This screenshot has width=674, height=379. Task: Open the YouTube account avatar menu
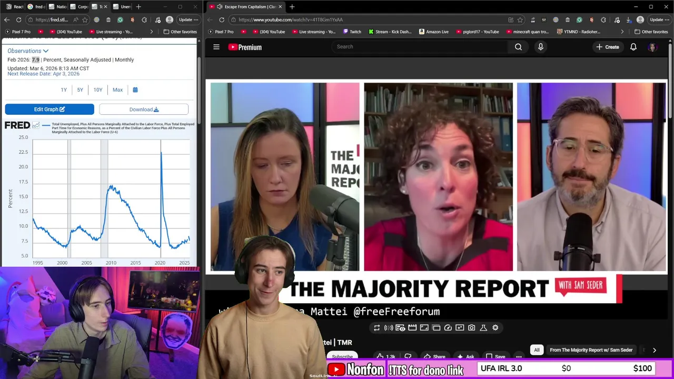tap(653, 47)
